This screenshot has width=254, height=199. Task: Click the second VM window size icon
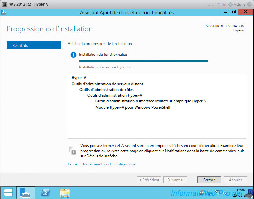[x=213, y=5]
